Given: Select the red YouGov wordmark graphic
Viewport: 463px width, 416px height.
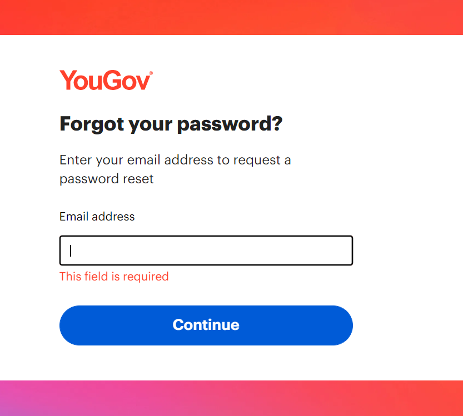Looking at the screenshot, I should point(106,79).
